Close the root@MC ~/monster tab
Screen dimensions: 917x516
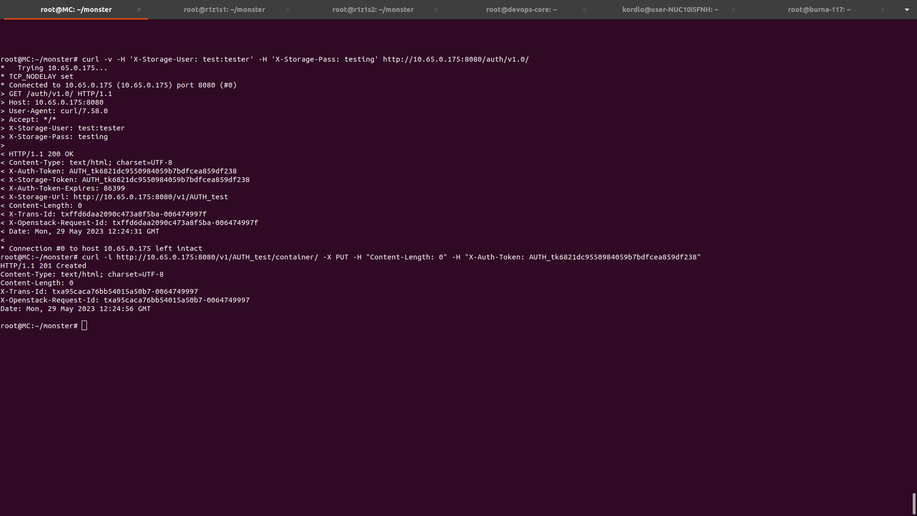coord(139,10)
